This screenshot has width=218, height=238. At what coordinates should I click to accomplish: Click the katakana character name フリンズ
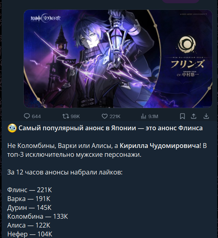(x=187, y=64)
